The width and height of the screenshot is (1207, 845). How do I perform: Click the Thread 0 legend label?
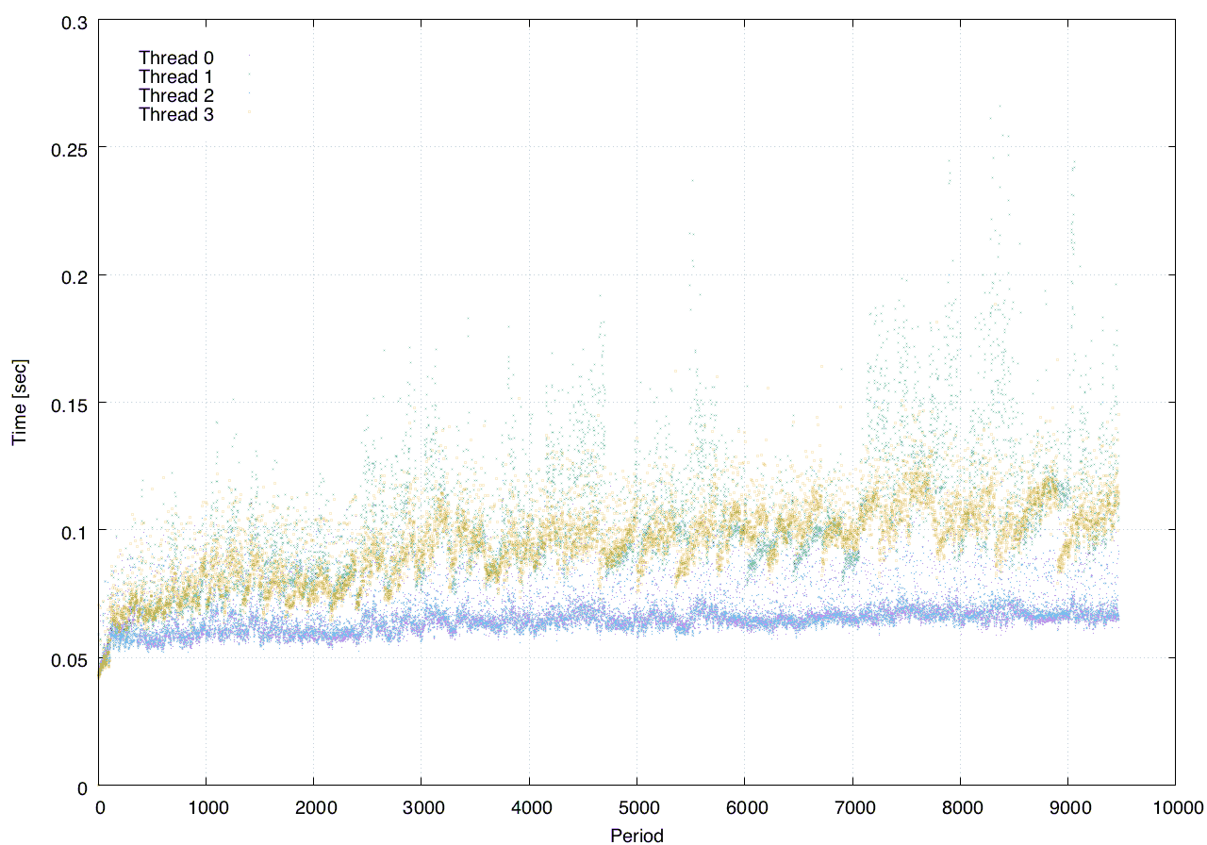[x=176, y=58]
